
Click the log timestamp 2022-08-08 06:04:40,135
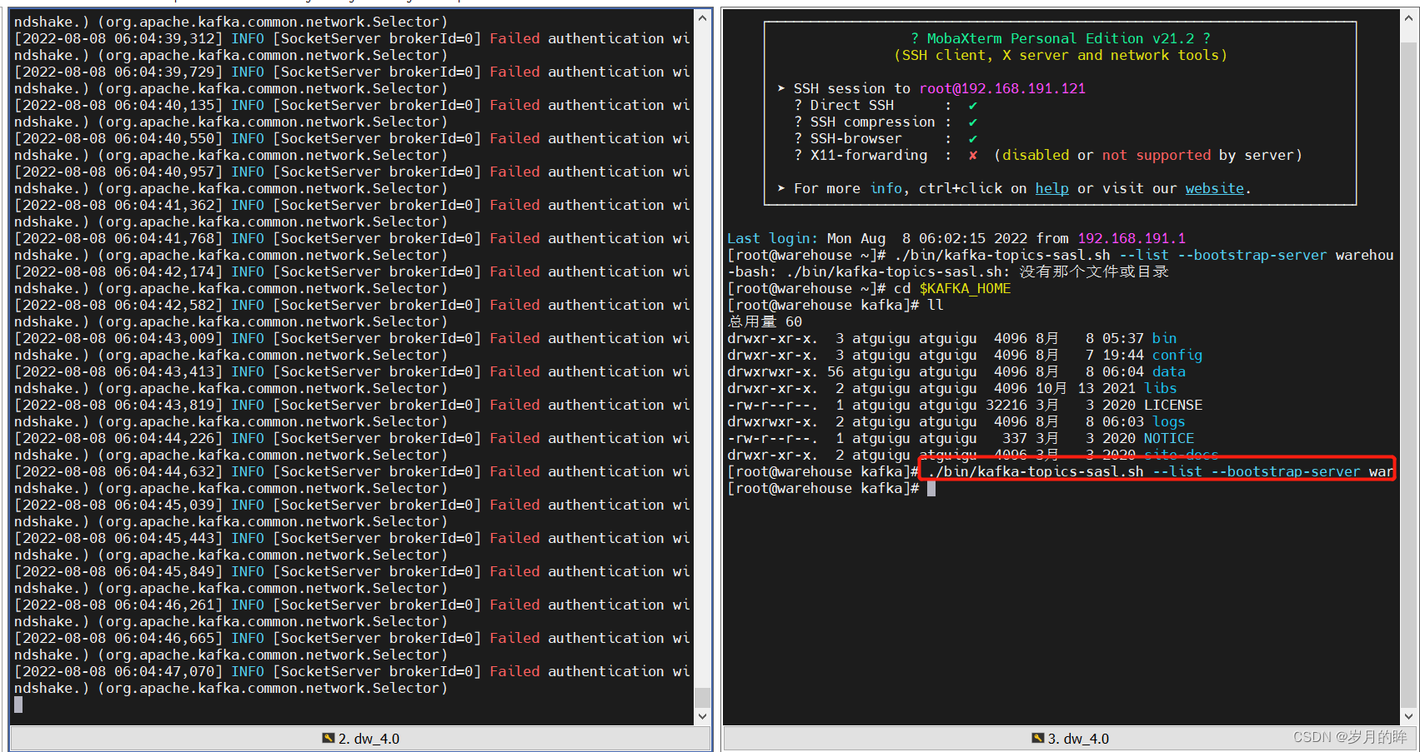click(118, 105)
